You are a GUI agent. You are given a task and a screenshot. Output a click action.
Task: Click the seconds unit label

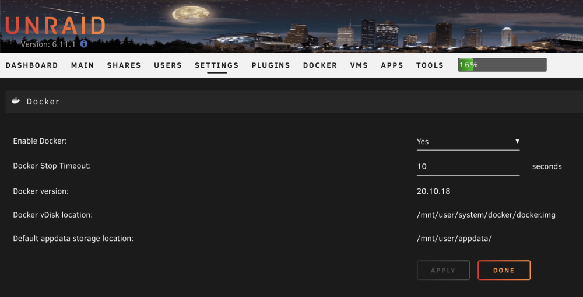[x=547, y=166]
